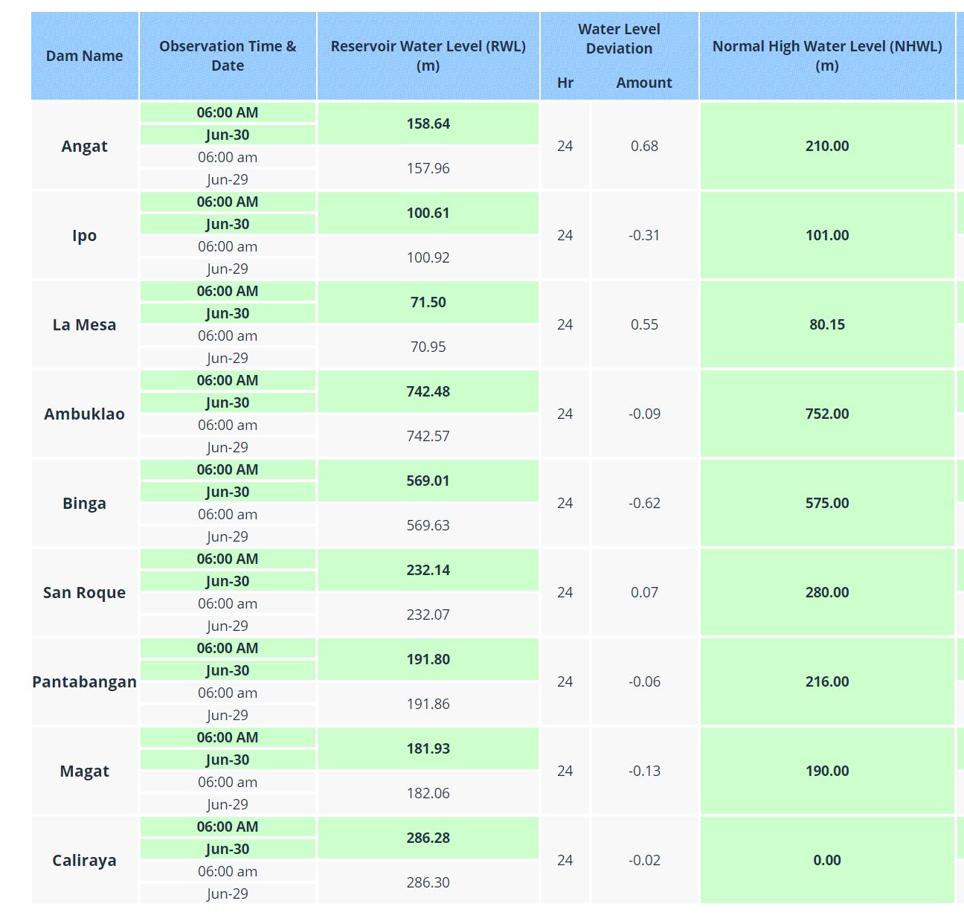
Task: Click the Water Level Deviation header
Action: click(x=619, y=39)
